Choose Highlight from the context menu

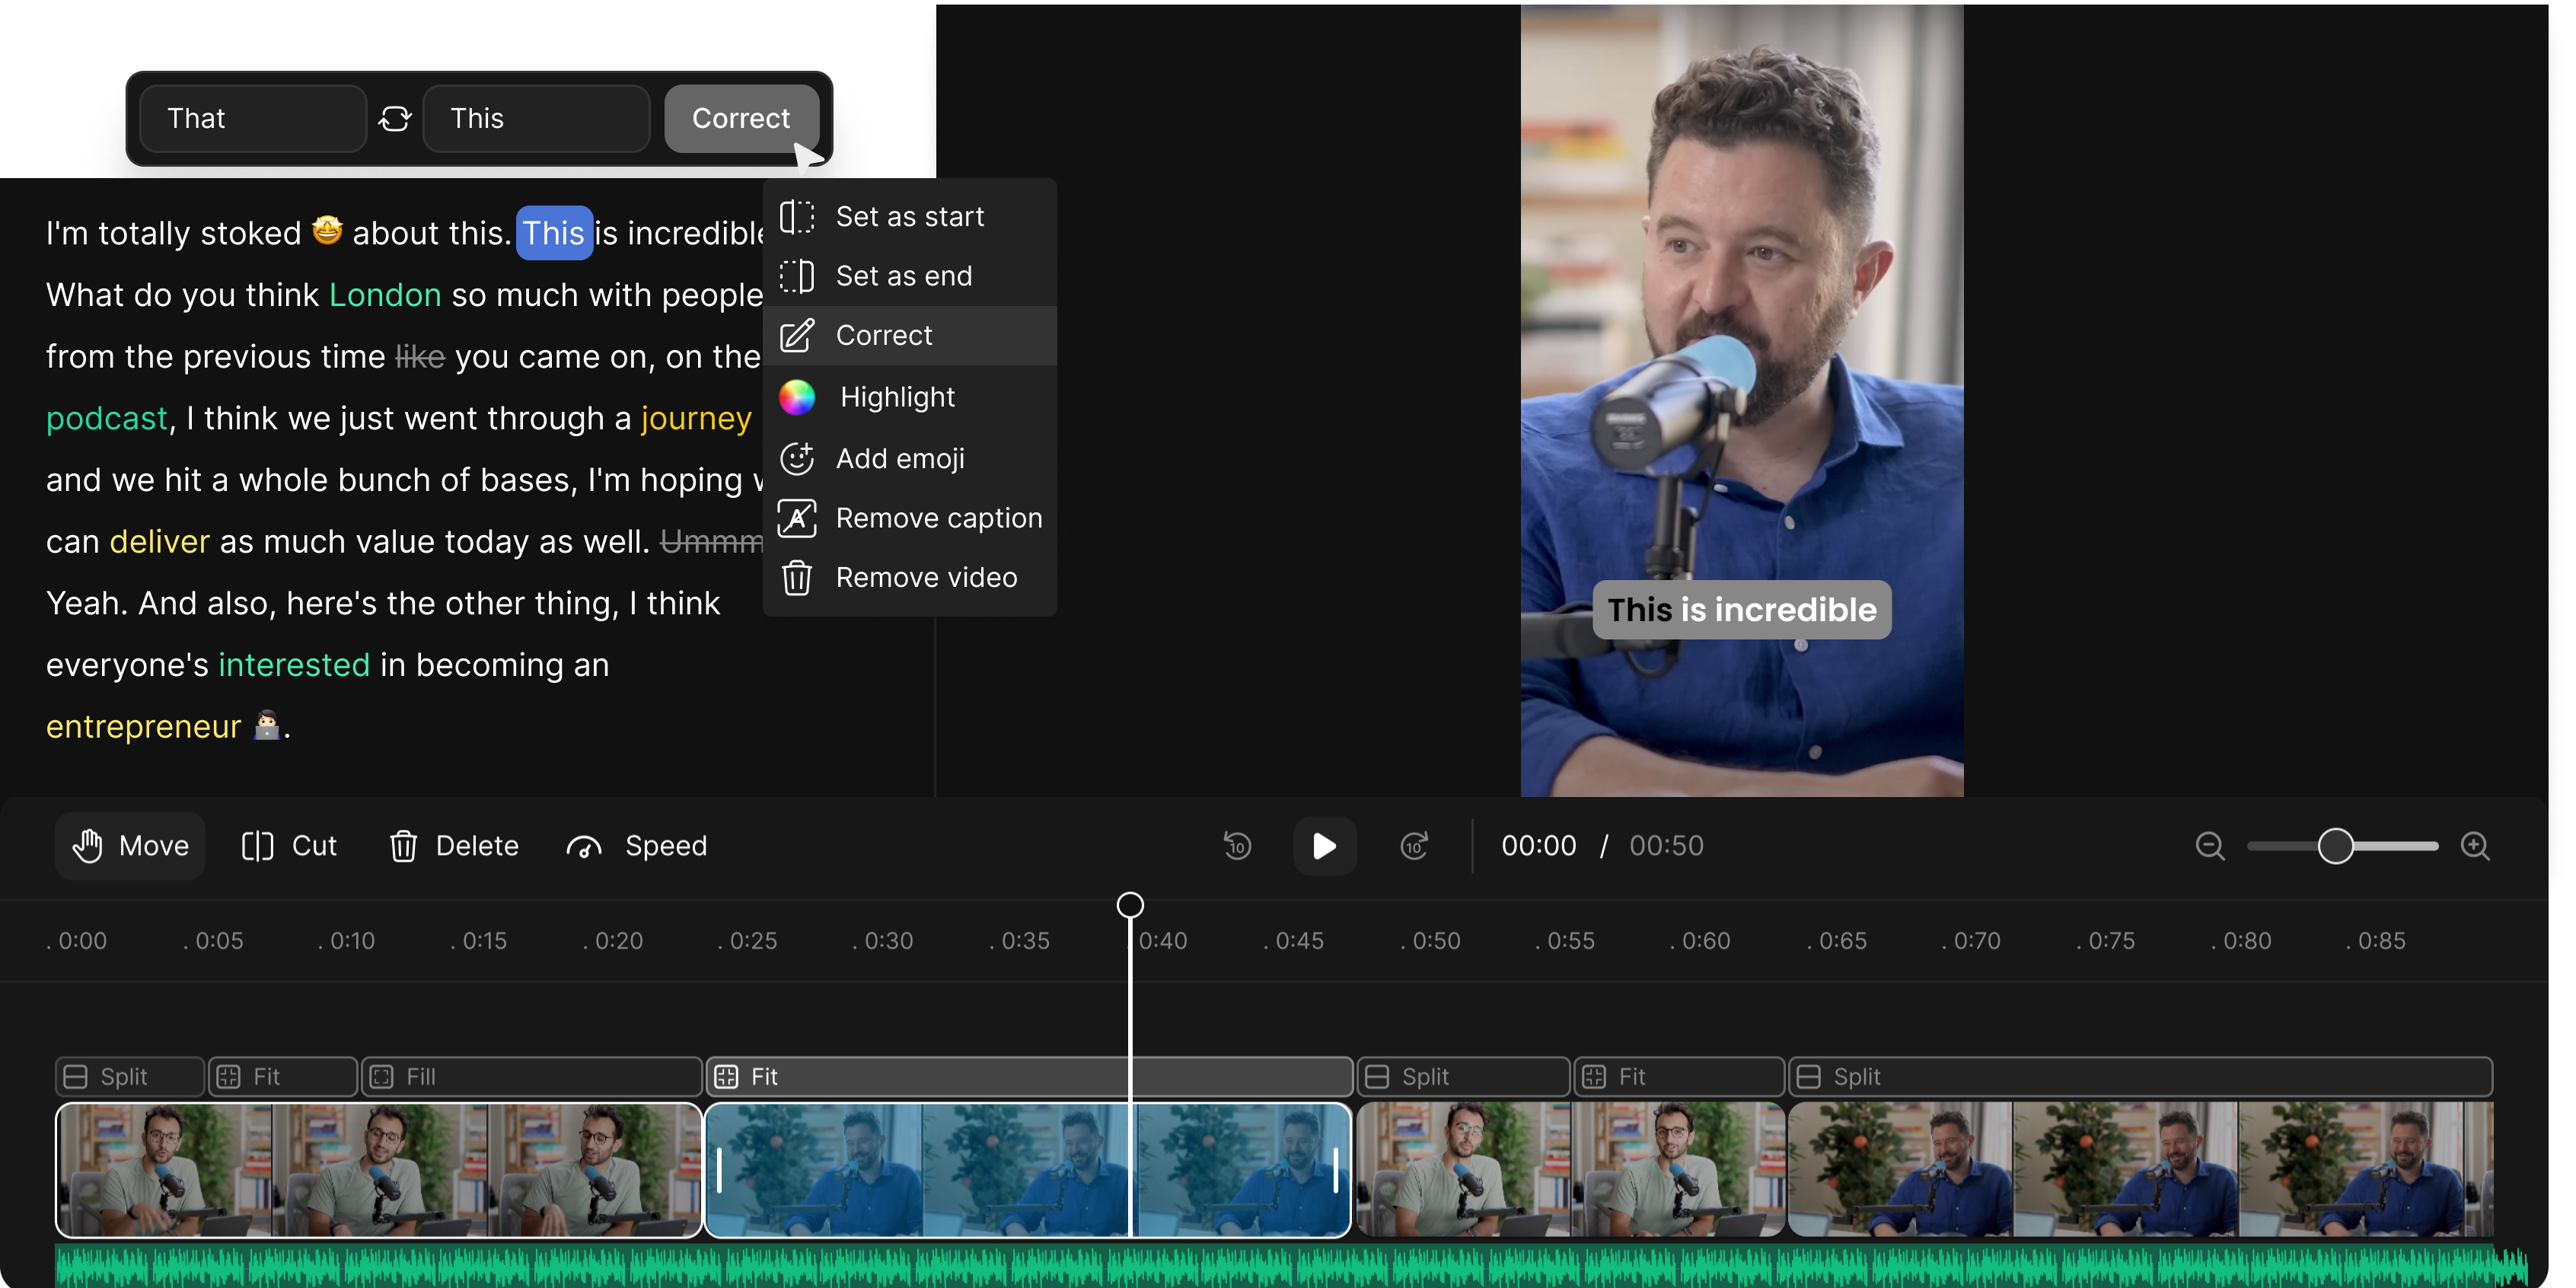point(897,396)
